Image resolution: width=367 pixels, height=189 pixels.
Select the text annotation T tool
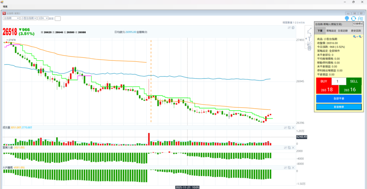coord(309,38)
